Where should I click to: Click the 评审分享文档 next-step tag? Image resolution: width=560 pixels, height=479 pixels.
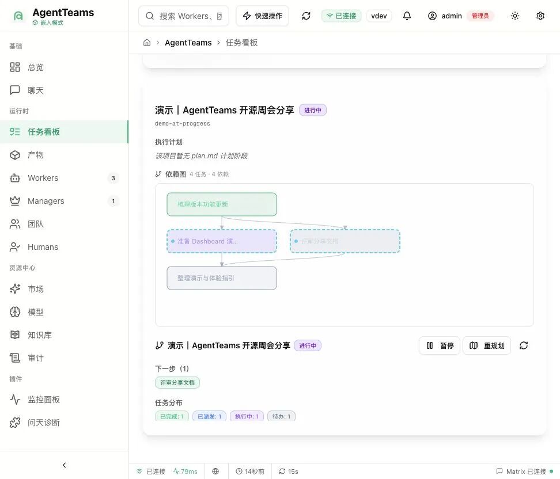click(177, 383)
